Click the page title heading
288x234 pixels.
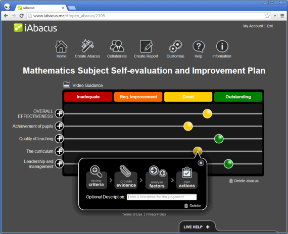click(144, 71)
